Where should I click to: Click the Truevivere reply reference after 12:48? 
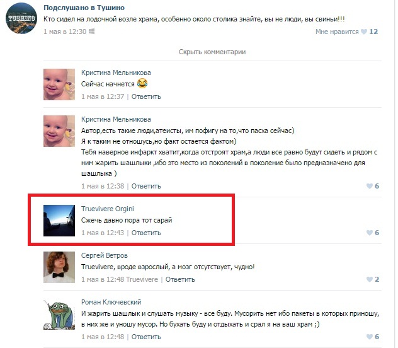tap(142, 280)
